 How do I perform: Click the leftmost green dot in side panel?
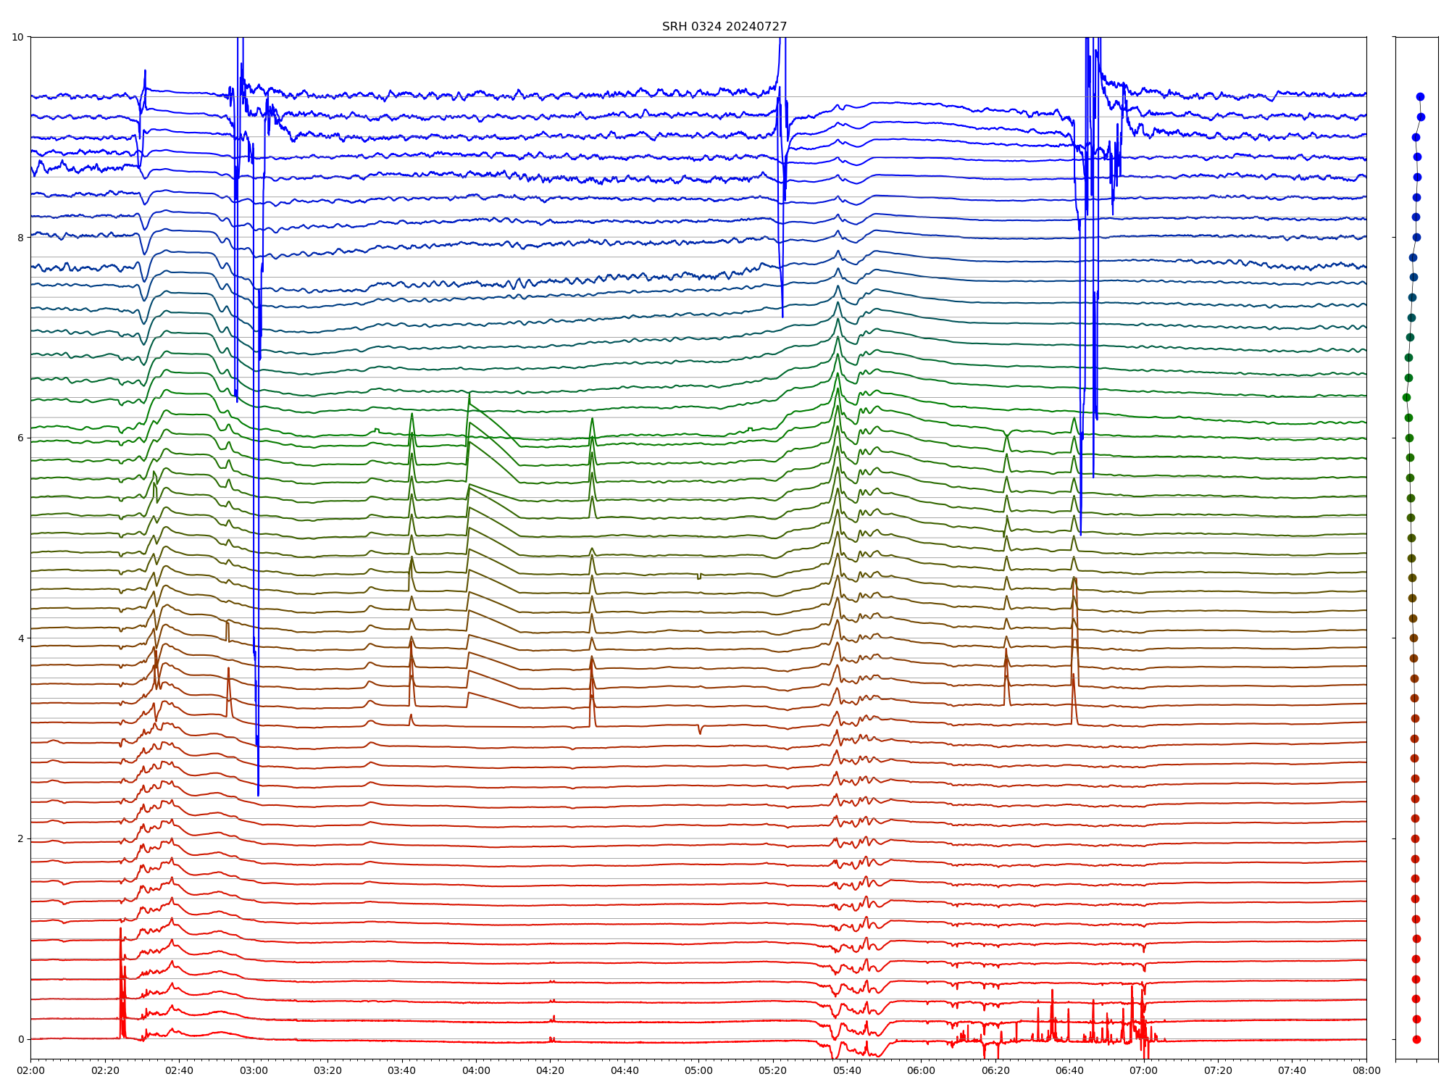coord(1406,397)
